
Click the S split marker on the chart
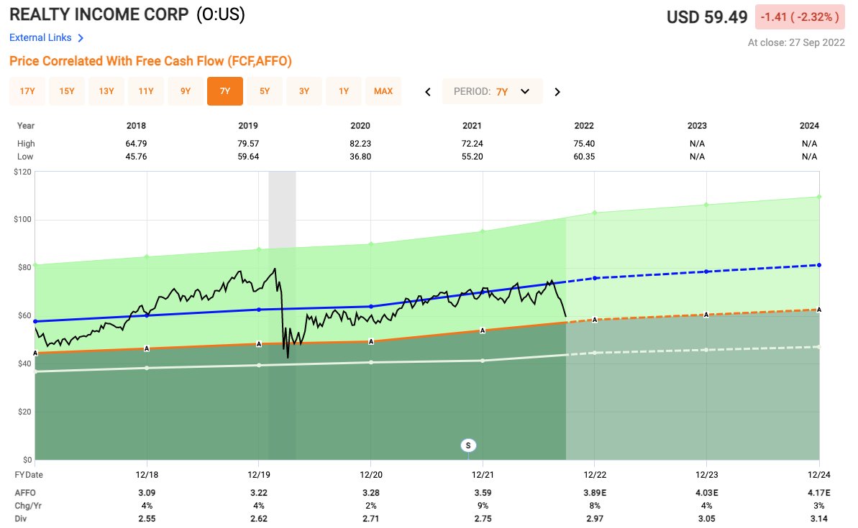467,445
